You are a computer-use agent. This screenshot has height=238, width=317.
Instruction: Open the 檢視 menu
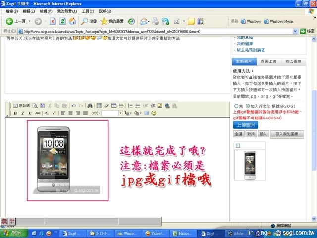click(x=46, y=11)
